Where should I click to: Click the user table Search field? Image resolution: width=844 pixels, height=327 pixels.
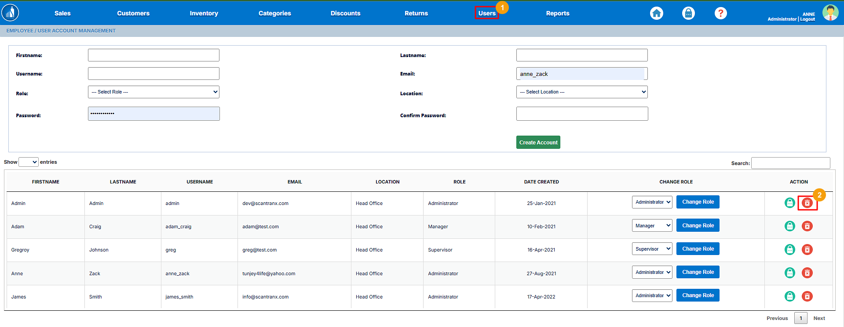(790, 163)
